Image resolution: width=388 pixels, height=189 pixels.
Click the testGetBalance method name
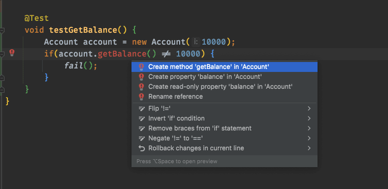(x=83, y=30)
